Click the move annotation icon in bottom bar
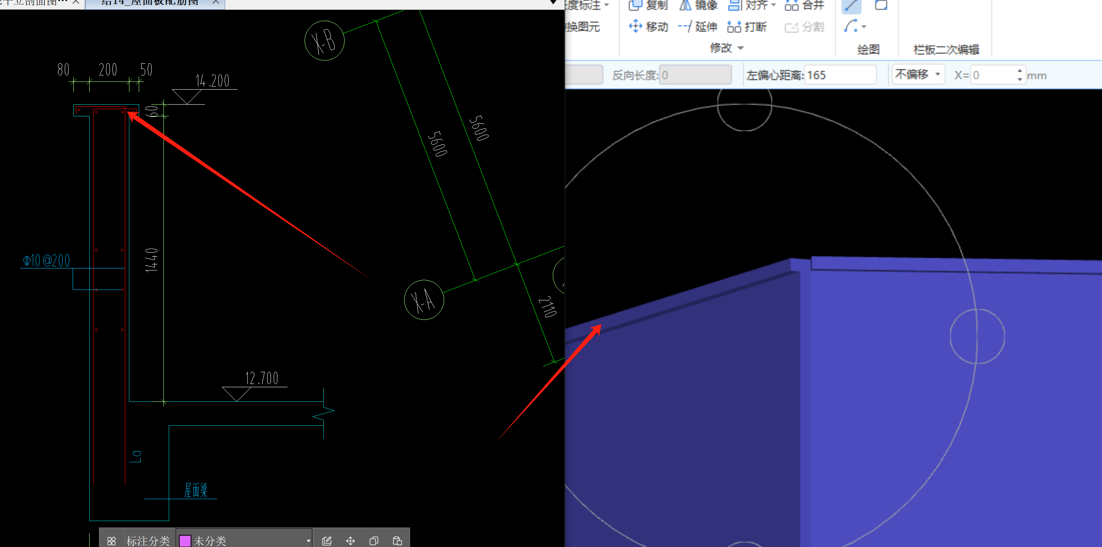Image resolution: width=1102 pixels, height=547 pixels. pos(350,541)
